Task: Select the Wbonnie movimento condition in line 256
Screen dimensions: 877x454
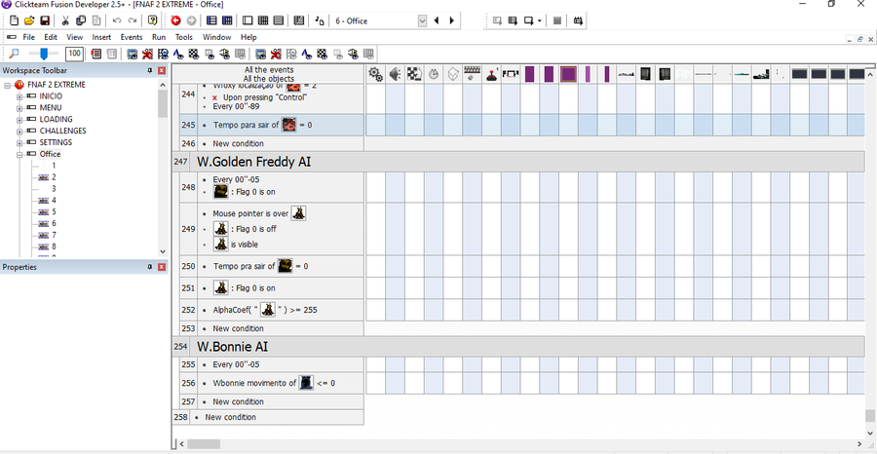Action: click(x=274, y=383)
